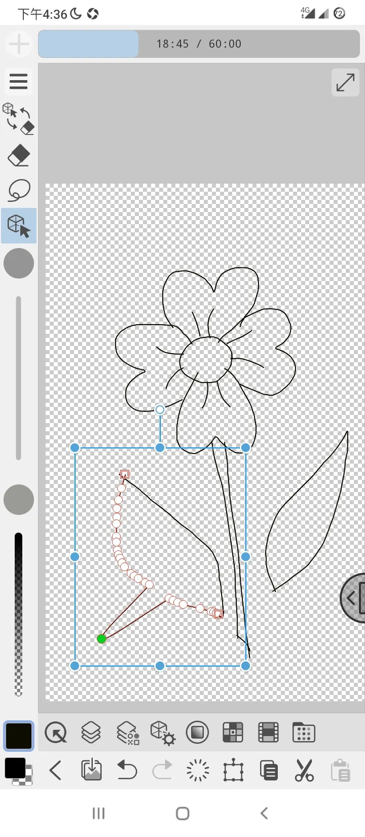365x837 pixels.
Task: Open the Layer Property palette
Action: point(127,733)
